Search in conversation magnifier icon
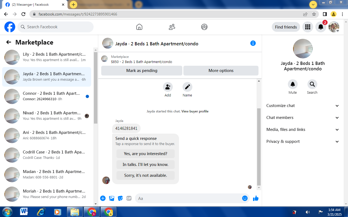The width and height of the screenshot is (348, 217). [312, 84]
